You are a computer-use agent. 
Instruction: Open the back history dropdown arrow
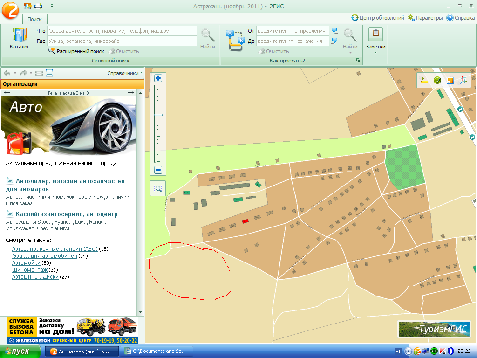15,73
